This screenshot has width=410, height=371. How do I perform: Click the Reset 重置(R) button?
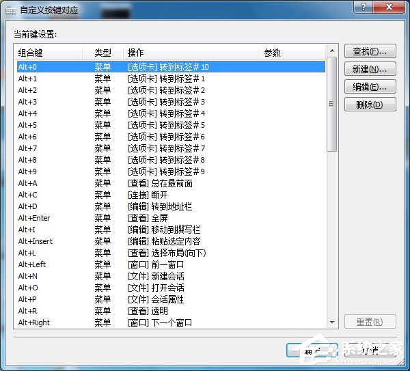click(x=370, y=322)
